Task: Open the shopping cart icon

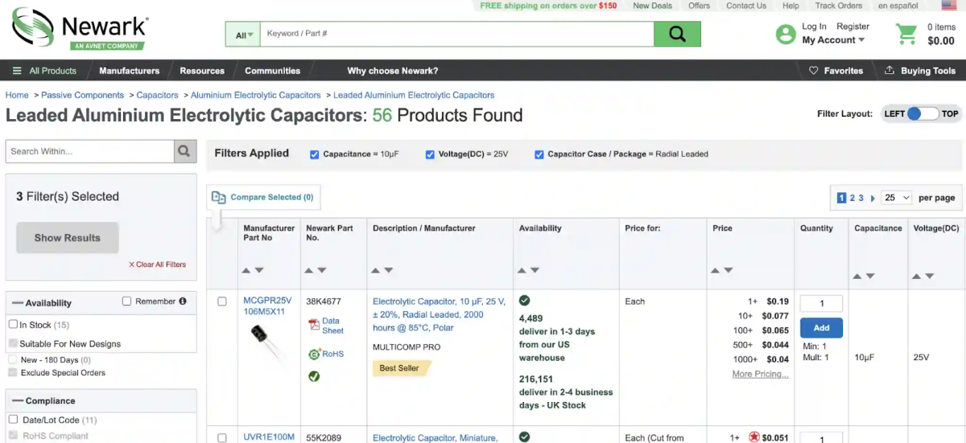Action: tap(906, 34)
